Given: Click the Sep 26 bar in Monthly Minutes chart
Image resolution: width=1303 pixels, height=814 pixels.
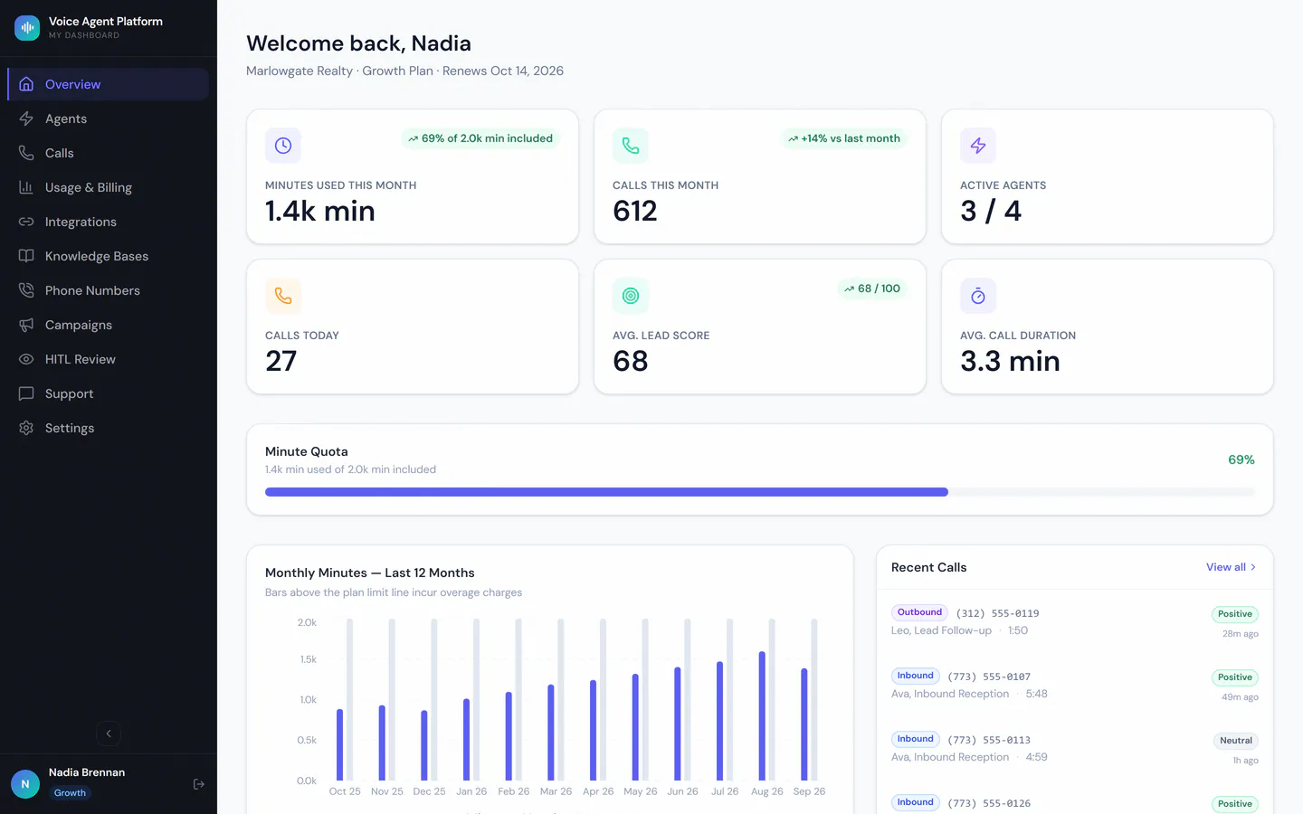Looking at the screenshot, I should 804,724.
